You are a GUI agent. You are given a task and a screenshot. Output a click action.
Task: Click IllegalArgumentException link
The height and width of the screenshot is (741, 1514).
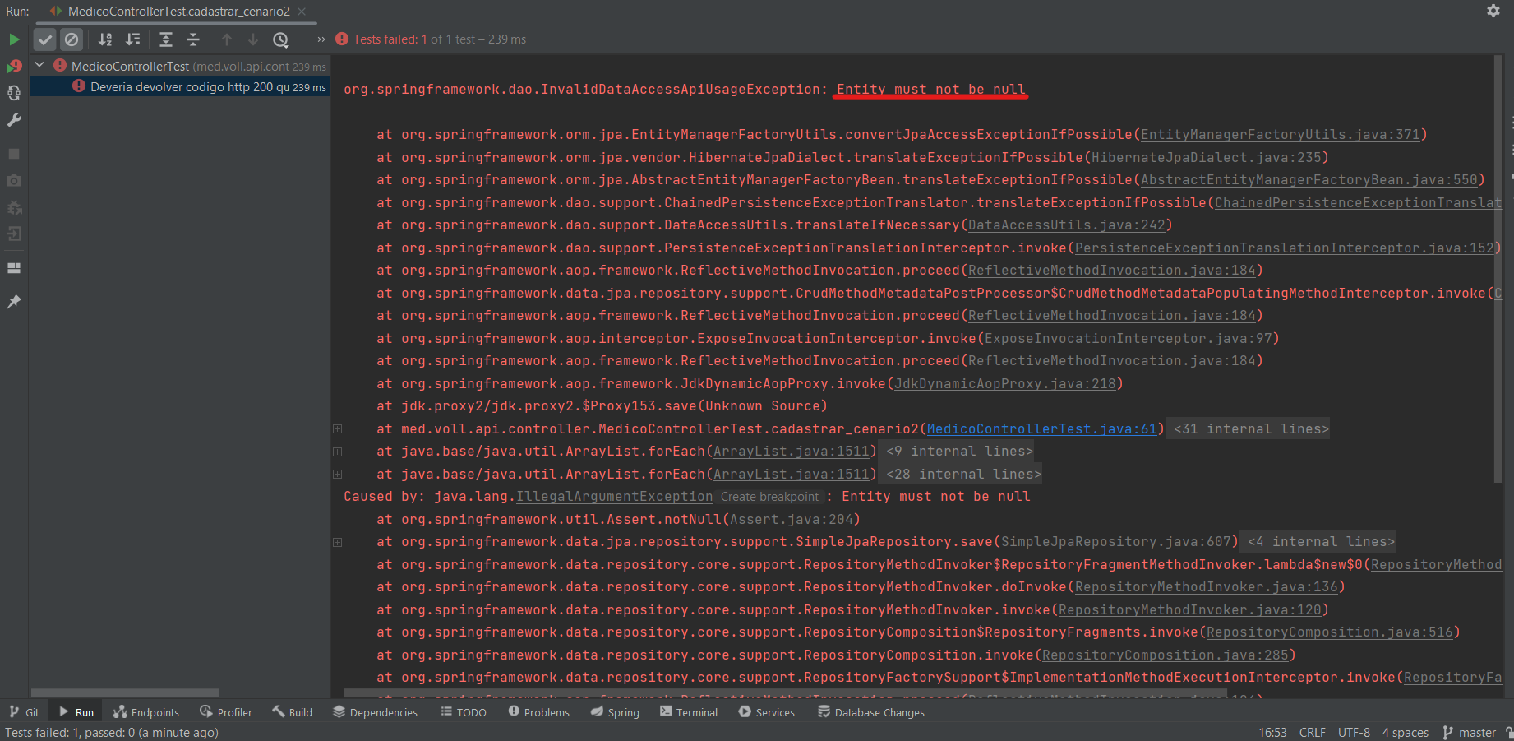(614, 496)
